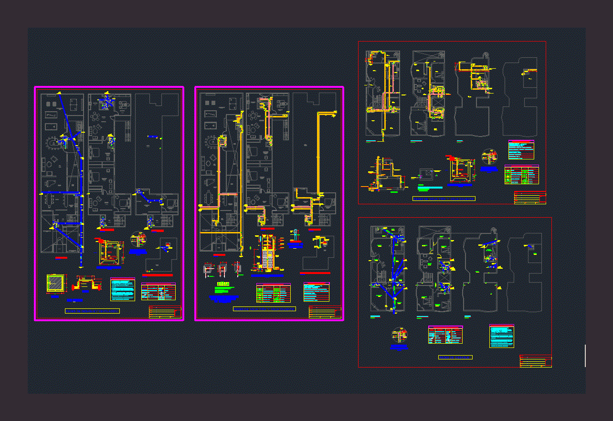Select the green legend table in the magenta water sheet

click(x=274, y=293)
